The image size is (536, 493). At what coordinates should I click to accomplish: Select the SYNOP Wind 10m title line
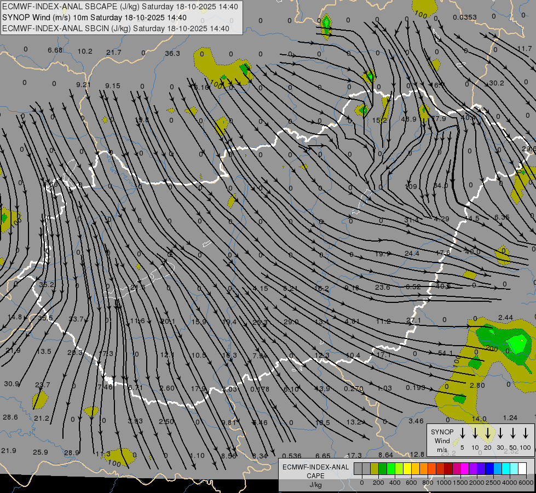[x=98, y=18]
